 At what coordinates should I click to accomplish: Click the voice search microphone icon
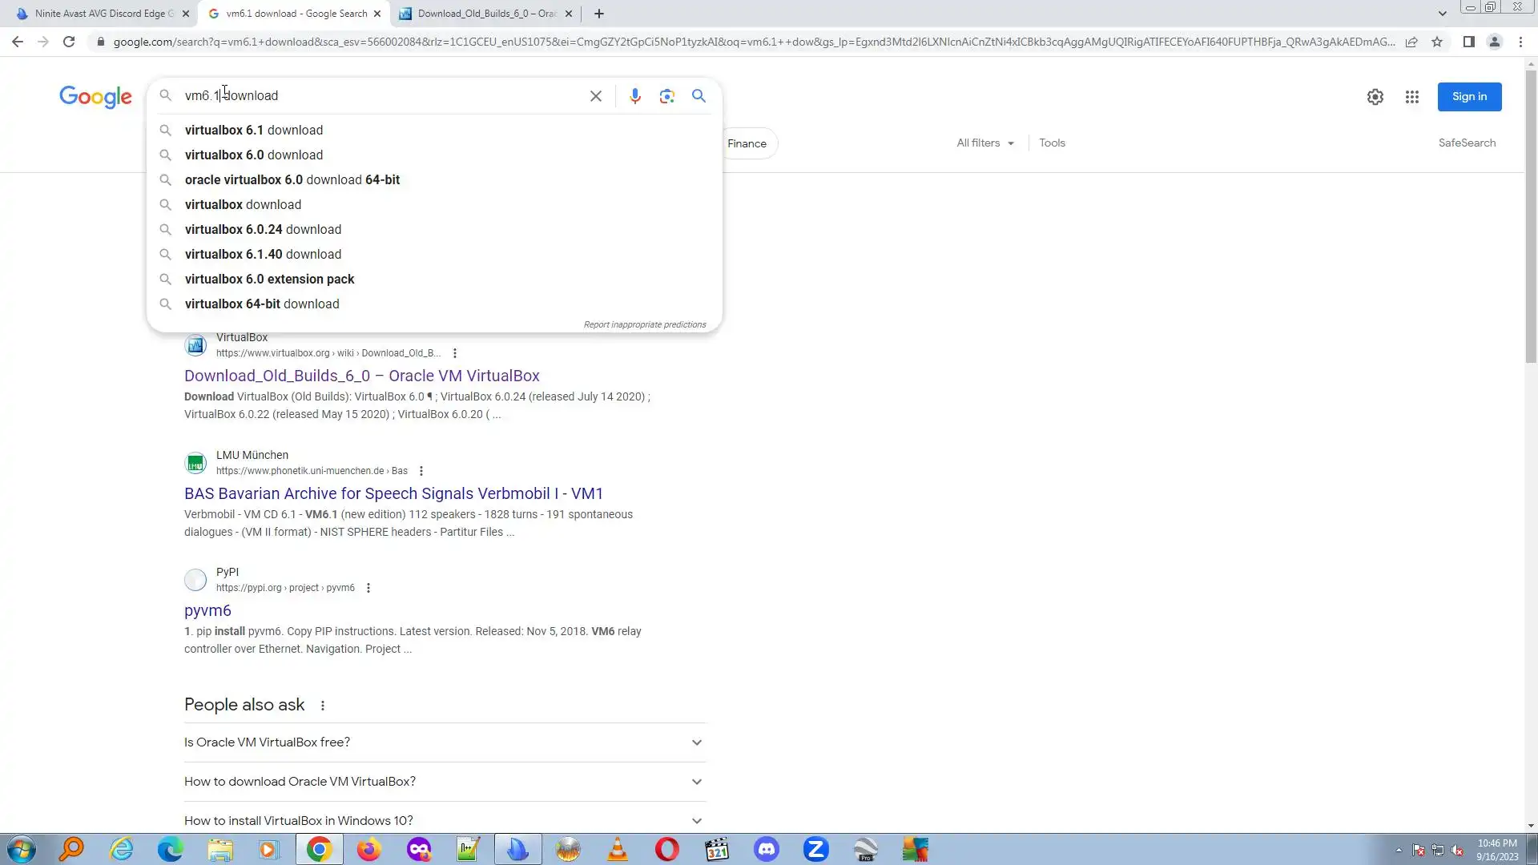(634, 96)
